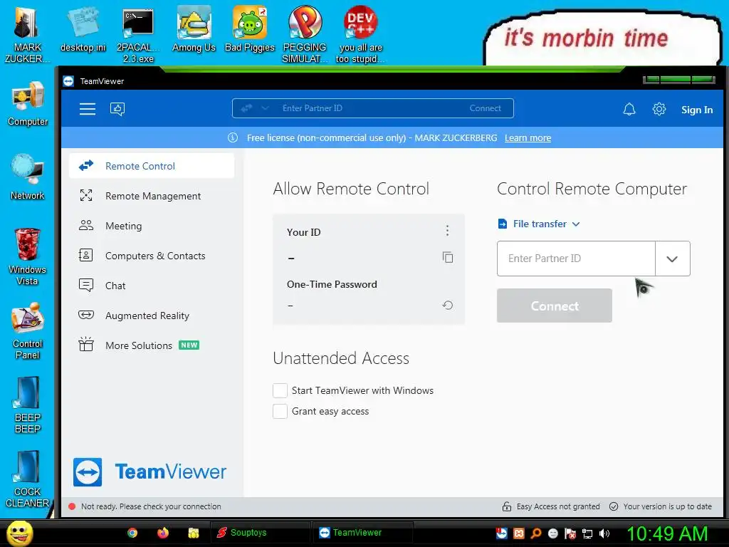Switch to the TeamViewer taskbar item
The width and height of the screenshot is (729, 547).
[362, 533]
